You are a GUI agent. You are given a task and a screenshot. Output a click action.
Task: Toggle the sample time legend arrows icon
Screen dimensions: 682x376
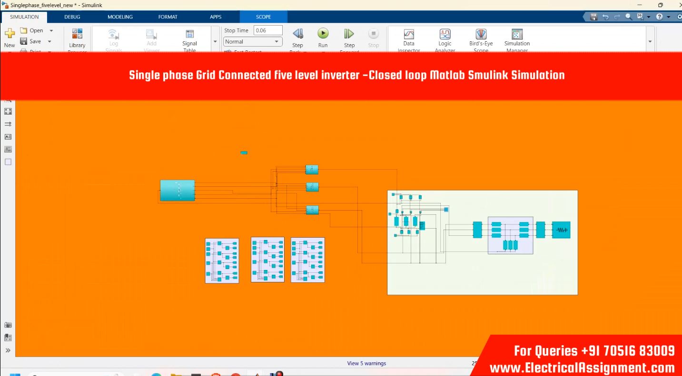pos(8,124)
